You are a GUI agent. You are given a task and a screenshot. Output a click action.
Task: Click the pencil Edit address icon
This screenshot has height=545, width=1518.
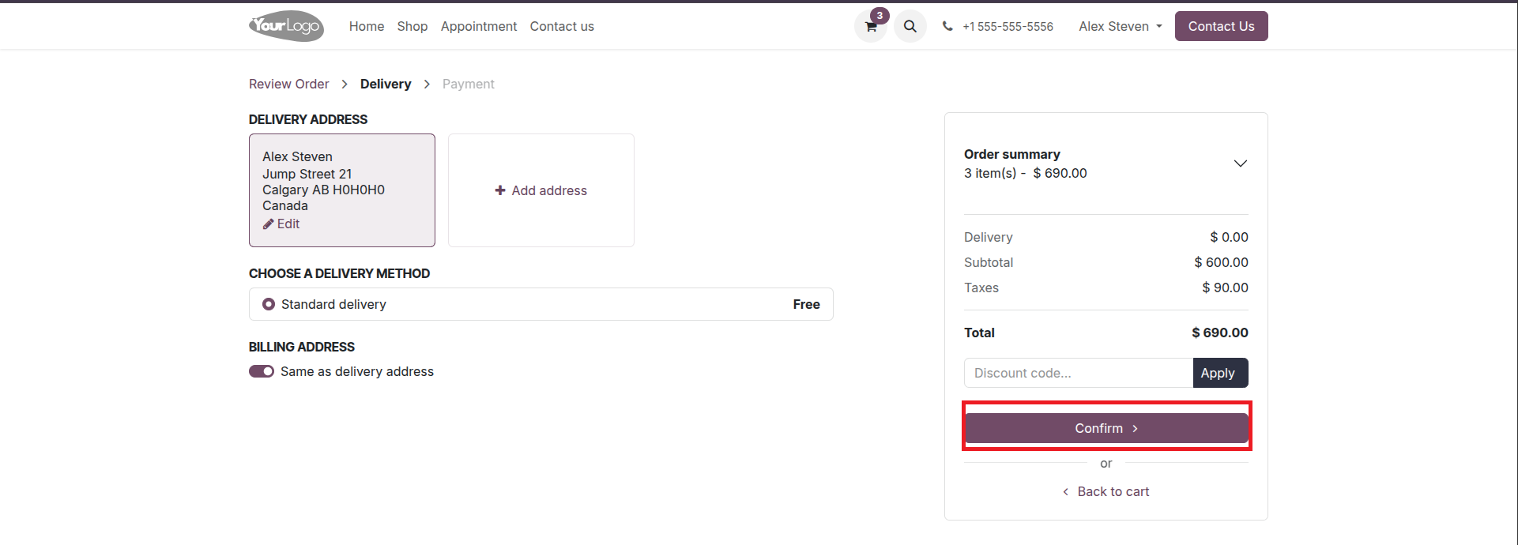tap(269, 224)
